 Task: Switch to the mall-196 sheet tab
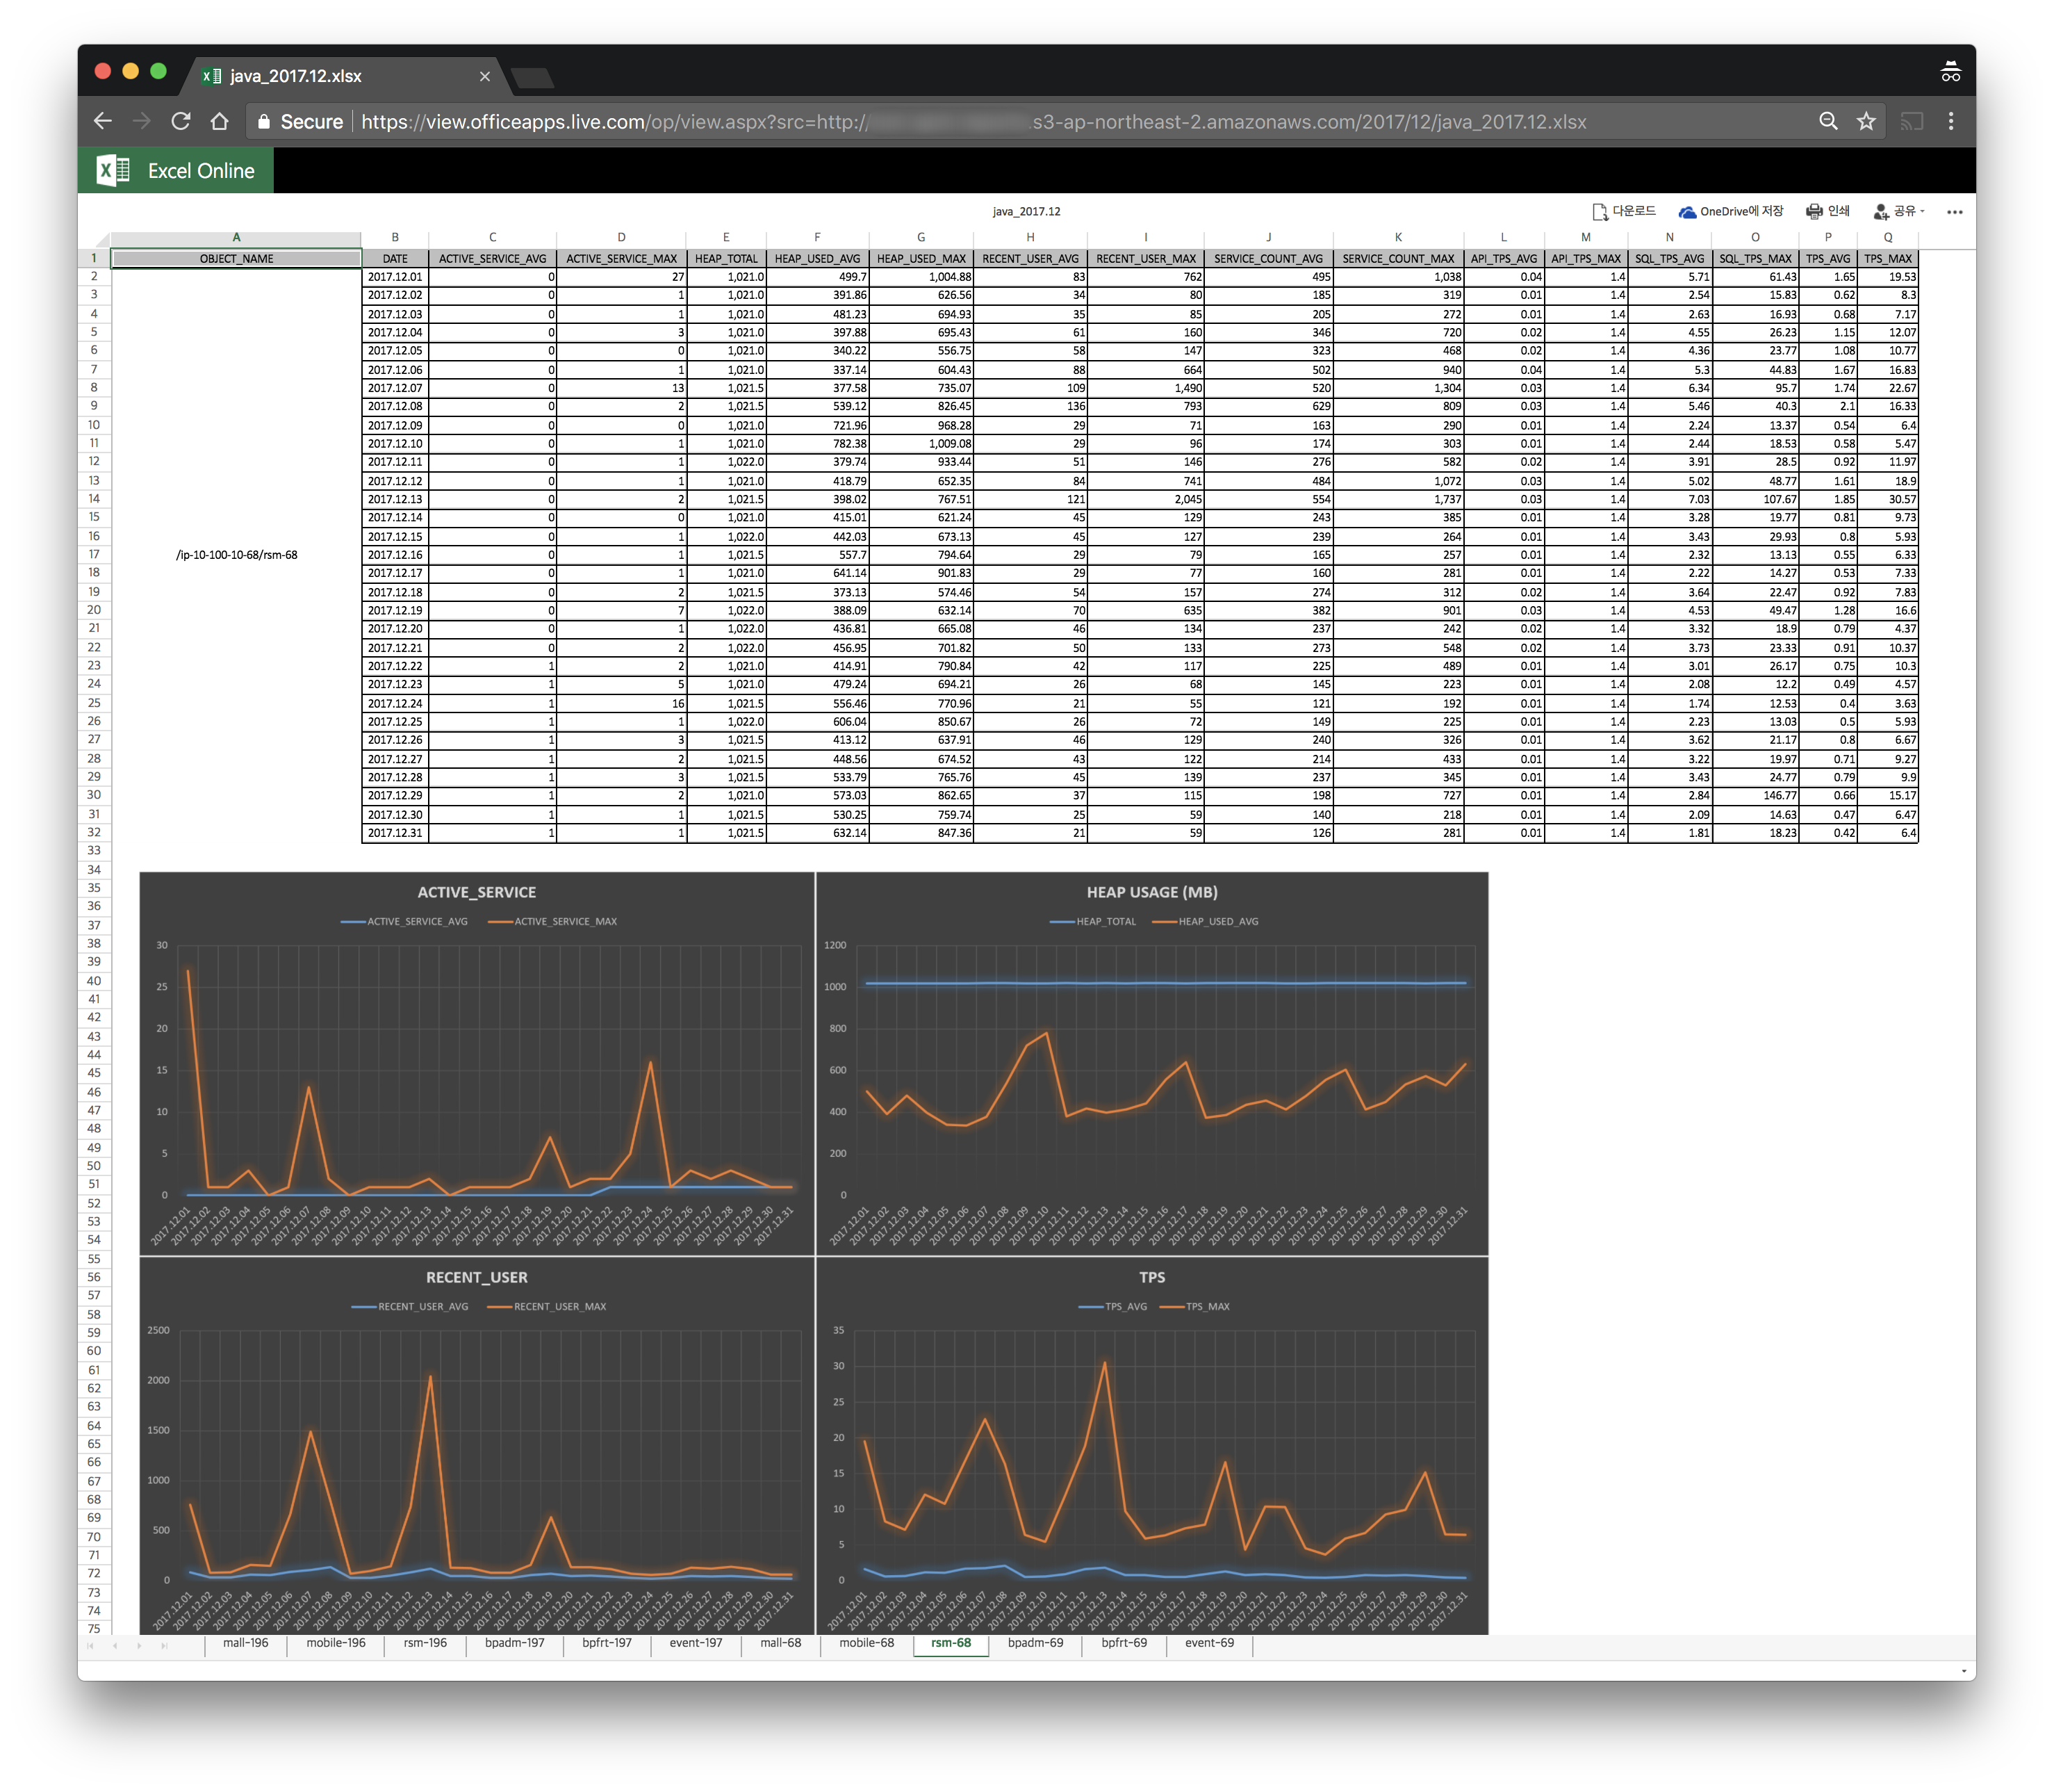click(245, 1643)
